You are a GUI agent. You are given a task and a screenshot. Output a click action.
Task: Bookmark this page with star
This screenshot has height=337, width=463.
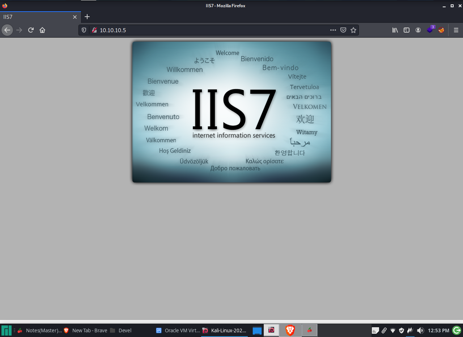pyautogui.click(x=353, y=30)
